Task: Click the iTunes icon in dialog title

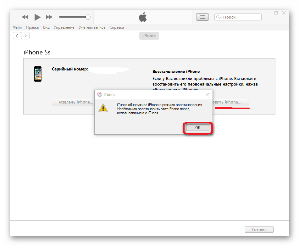Action: [100, 94]
